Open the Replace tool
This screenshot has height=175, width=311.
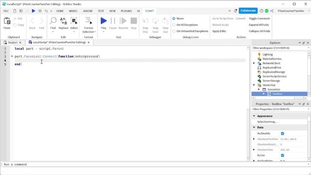tap(63, 20)
